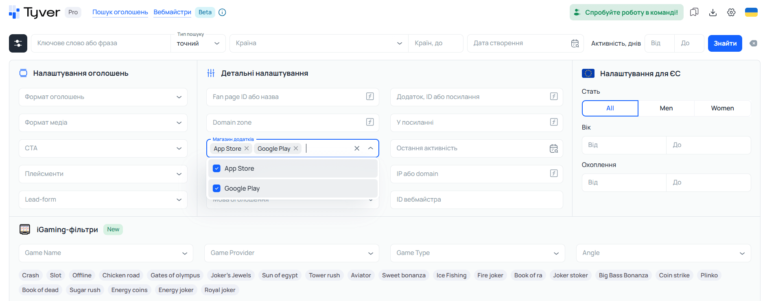
Task: Switch to Вебмайстри tab
Action: tap(173, 12)
